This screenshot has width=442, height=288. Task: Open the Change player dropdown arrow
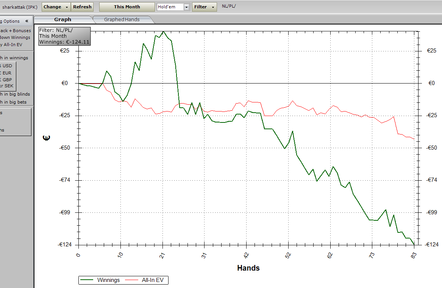point(67,7)
